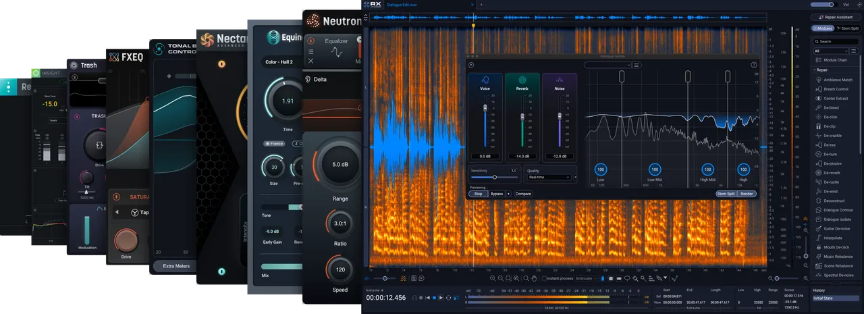
Task: Click Extra Meters in Tonal Balance Control
Action: click(x=176, y=266)
